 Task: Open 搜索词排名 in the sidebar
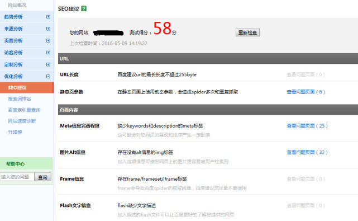point(20,99)
